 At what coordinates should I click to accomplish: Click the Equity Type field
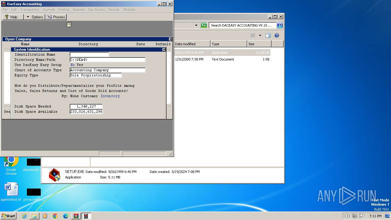click(96, 75)
